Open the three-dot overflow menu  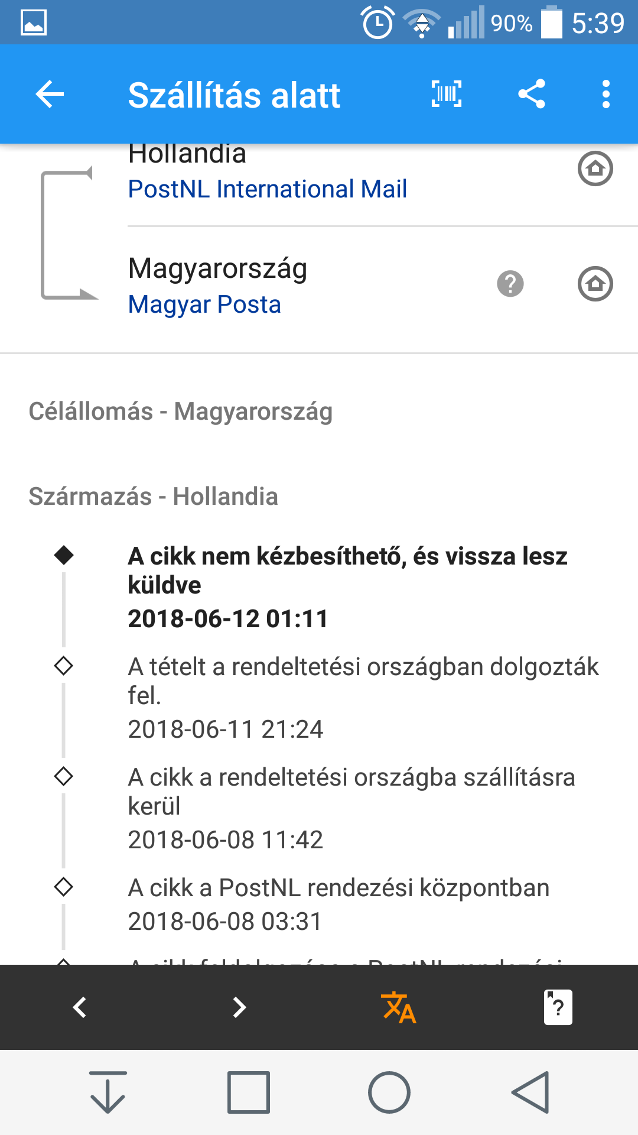[606, 95]
